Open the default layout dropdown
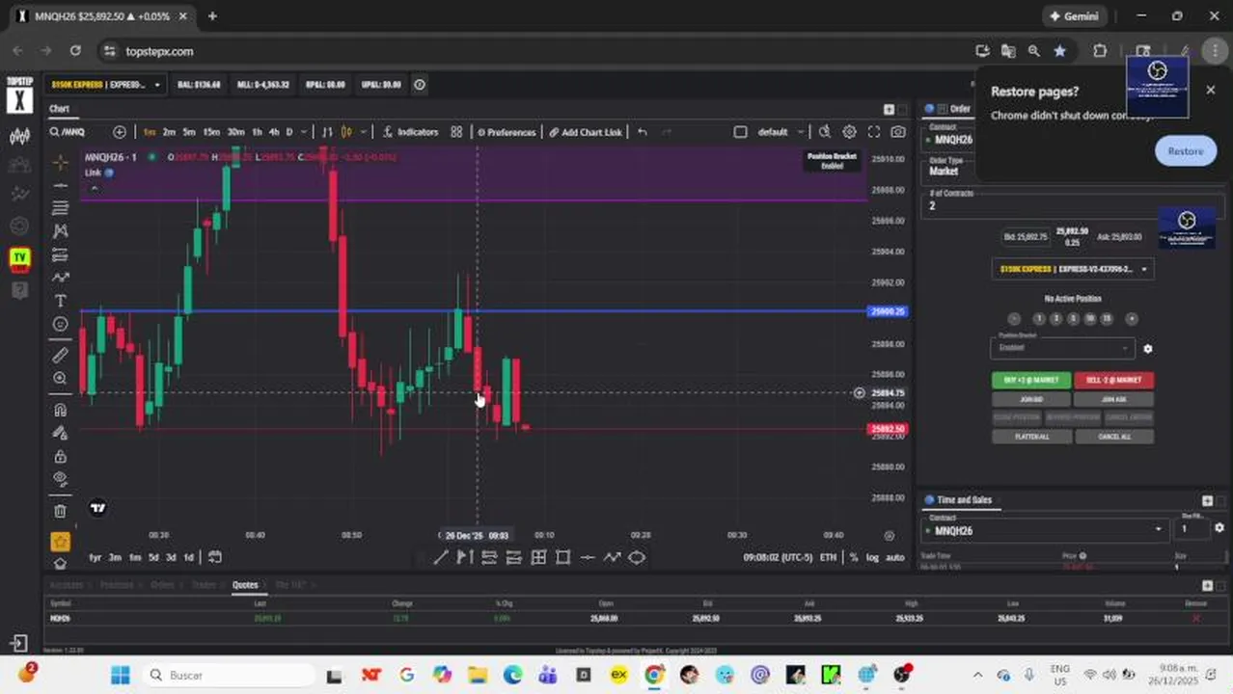The image size is (1233, 694). [781, 132]
